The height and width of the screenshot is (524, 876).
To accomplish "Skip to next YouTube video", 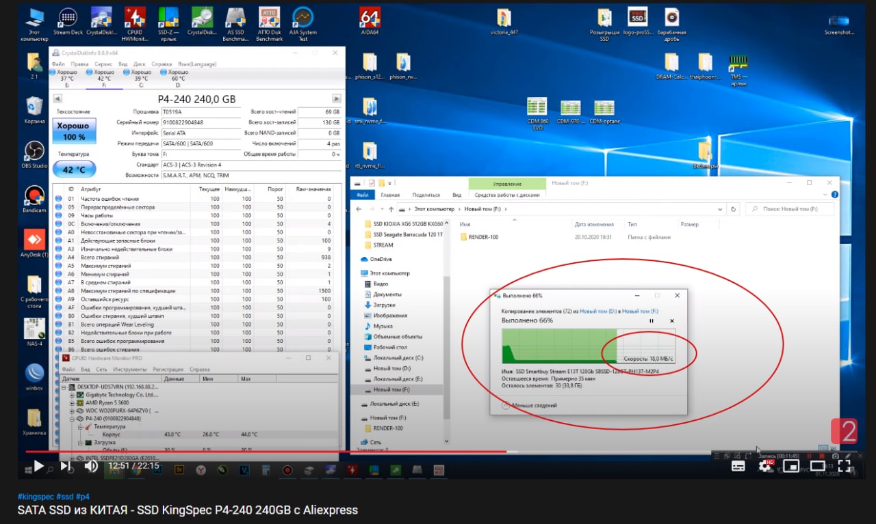I will (65, 466).
